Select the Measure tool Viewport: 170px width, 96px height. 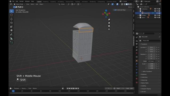coord(11,38)
